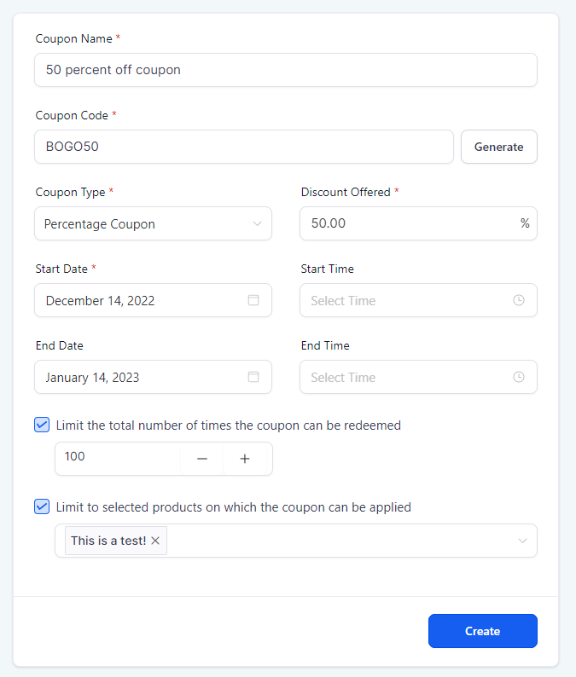The image size is (576, 677).
Task: Select the Start Time field
Action: [x=418, y=300]
